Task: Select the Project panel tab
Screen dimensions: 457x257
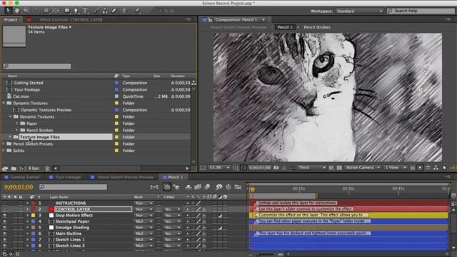Action: pyautogui.click(x=11, y=19)
